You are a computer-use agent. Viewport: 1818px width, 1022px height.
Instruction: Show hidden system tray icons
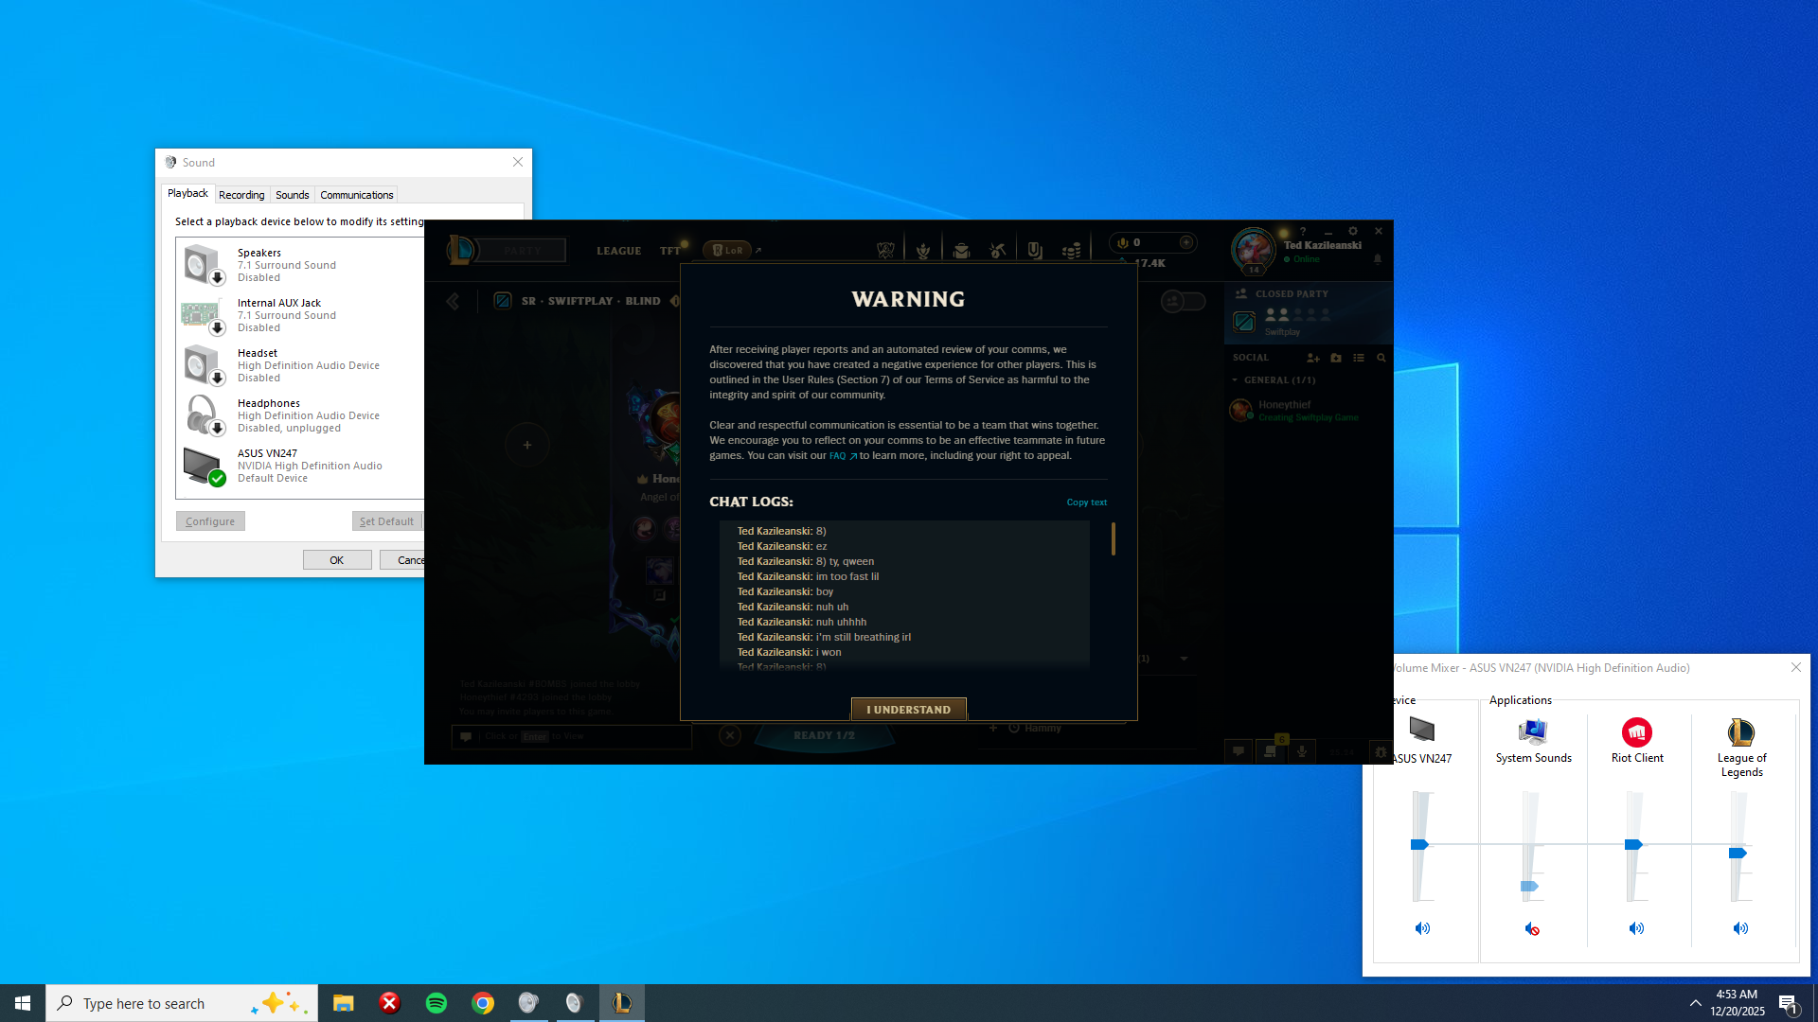click(x=1695, y=1003)
